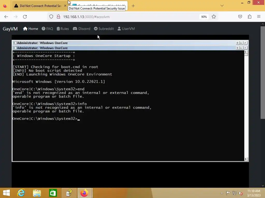Click the muted volume tray icon
This screenshot has width=265, height=198.
pos(241,193)
